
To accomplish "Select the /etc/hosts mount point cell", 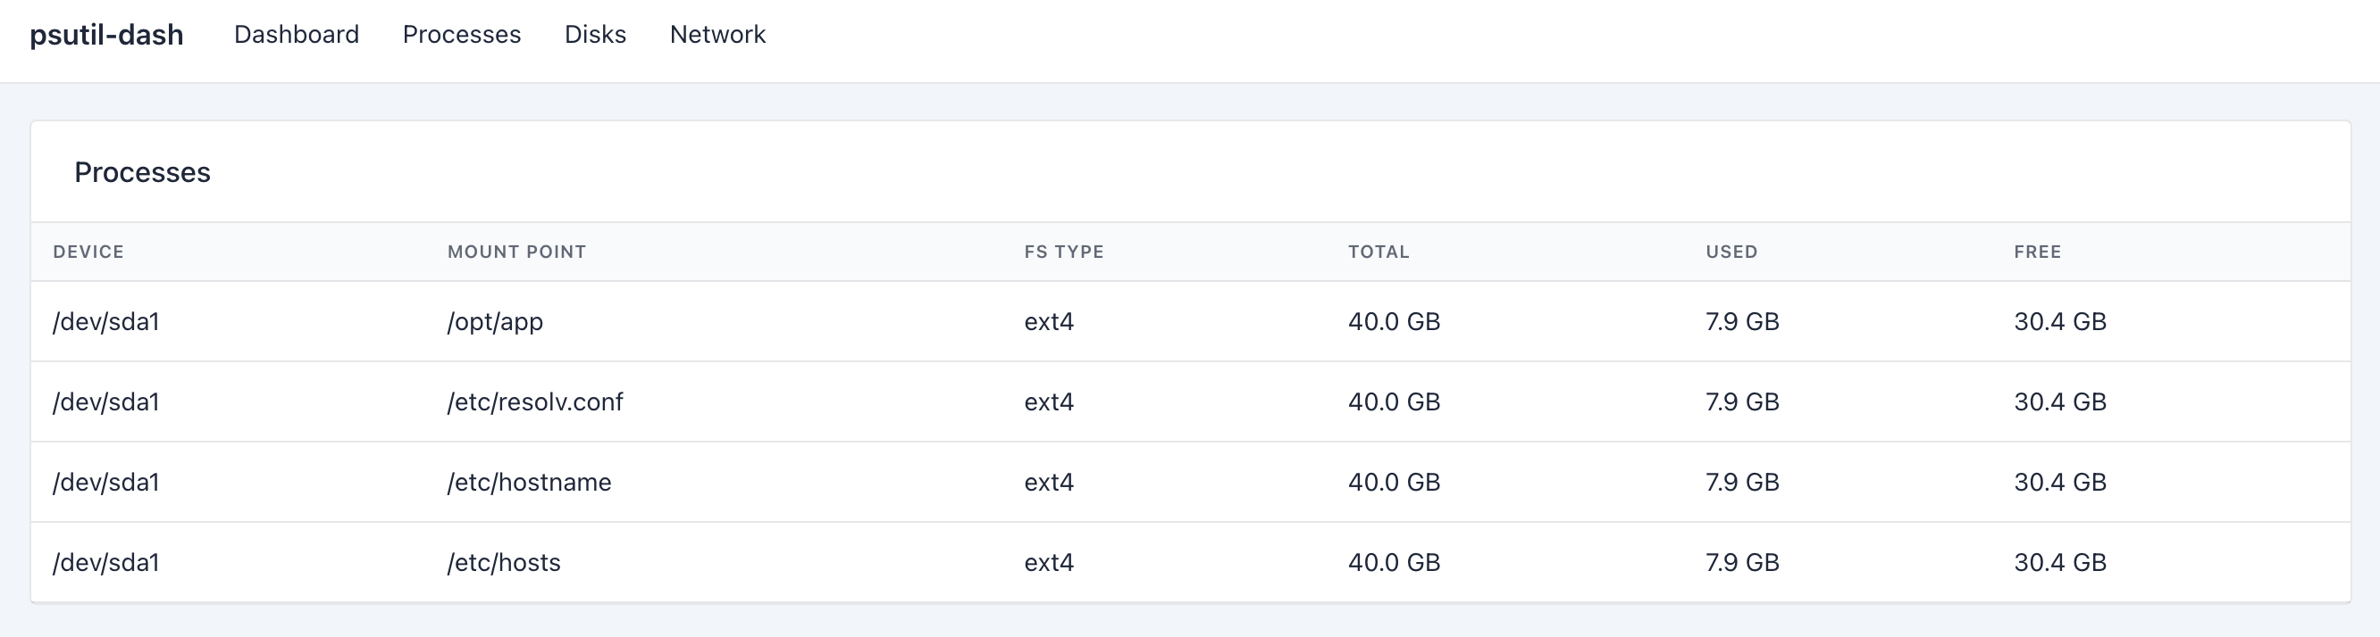I will pos(504,563).
